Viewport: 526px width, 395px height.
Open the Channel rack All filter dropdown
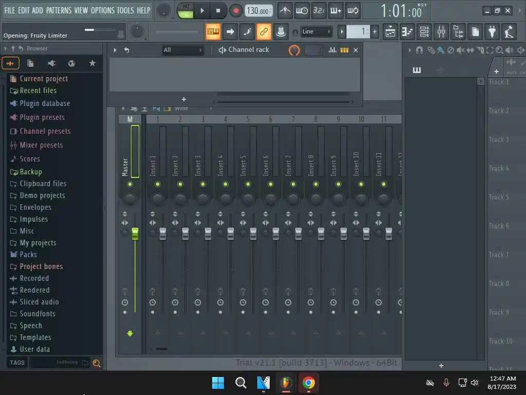tap(182, 50)
